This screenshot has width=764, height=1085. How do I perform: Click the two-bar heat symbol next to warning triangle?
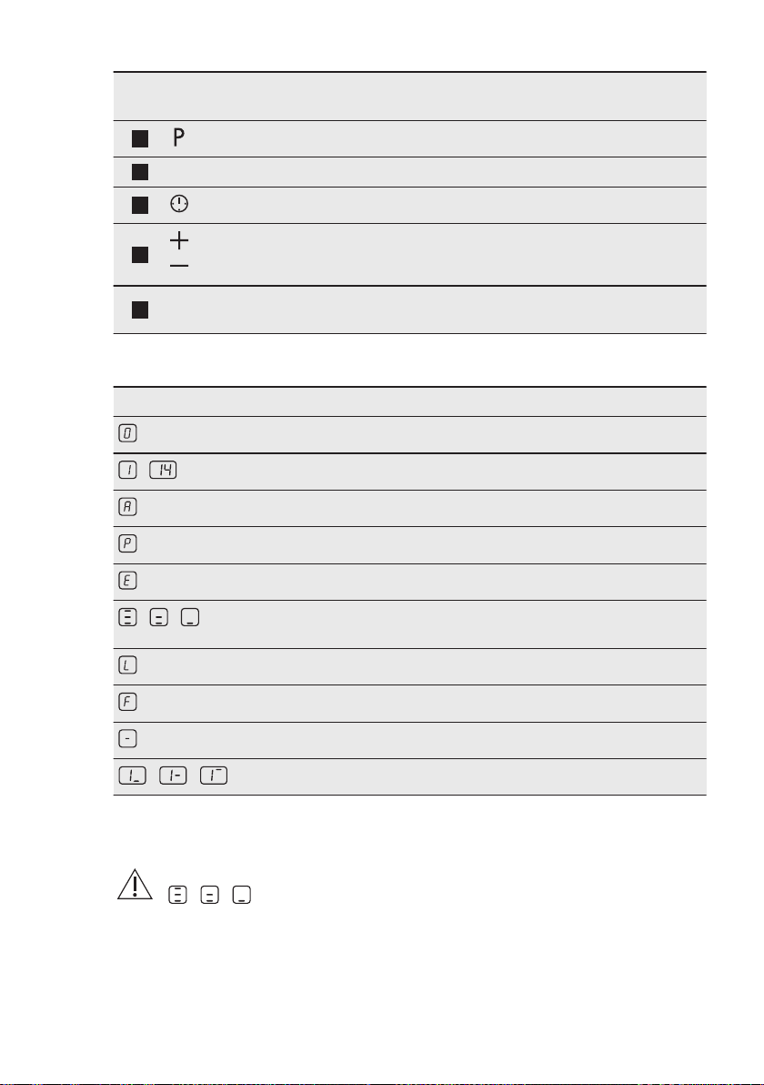(x=209, y=896)
